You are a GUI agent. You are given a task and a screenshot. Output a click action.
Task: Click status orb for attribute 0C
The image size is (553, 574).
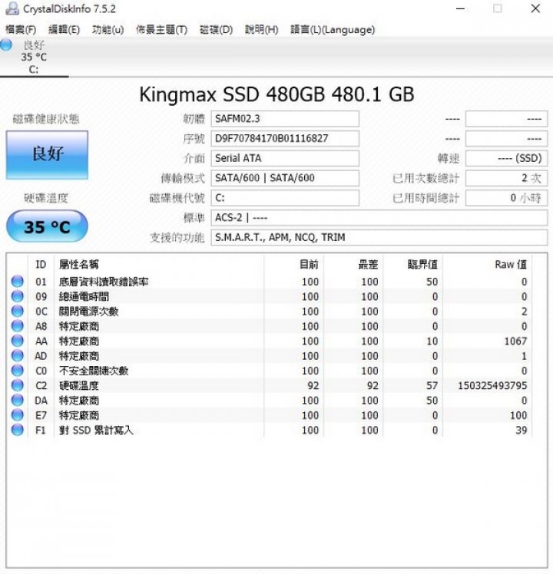point(17,311)
